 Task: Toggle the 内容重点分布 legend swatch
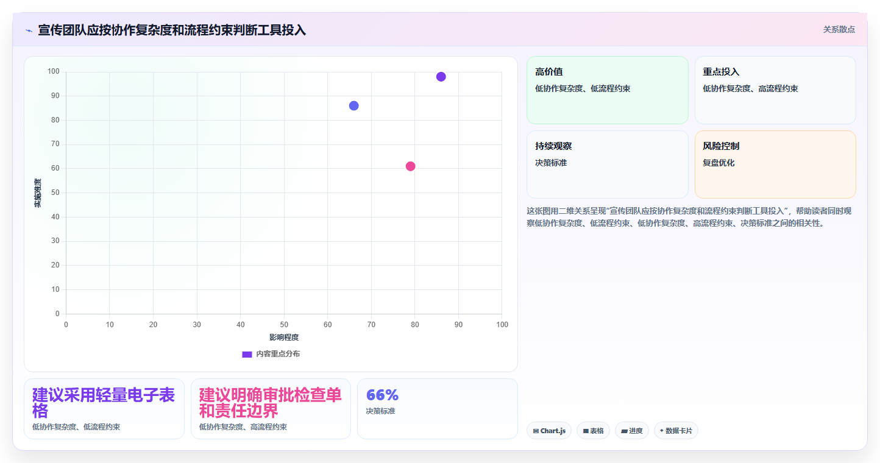(247, 354)
